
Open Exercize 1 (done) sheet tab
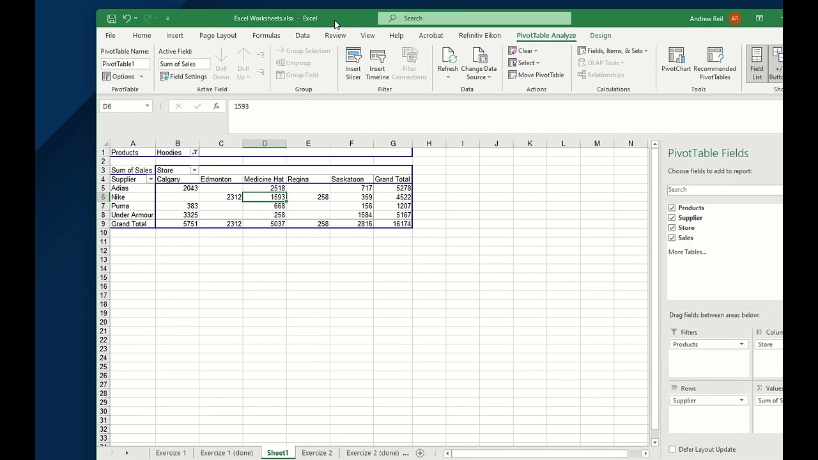(227, 453)
